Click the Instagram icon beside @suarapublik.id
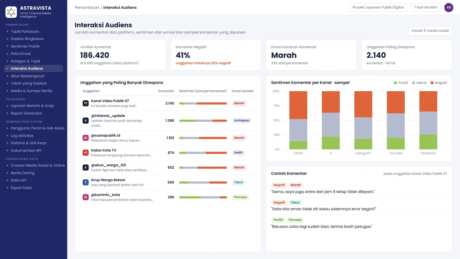The height and width of the screenshot is (259, 460). pos(86,138)
